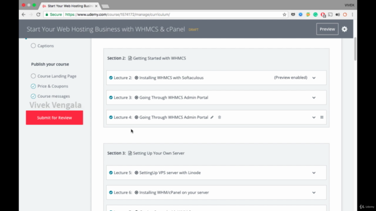Open the Chrome three-dot menu
Viewport: 376px width, 211px height.
point(352,15)
